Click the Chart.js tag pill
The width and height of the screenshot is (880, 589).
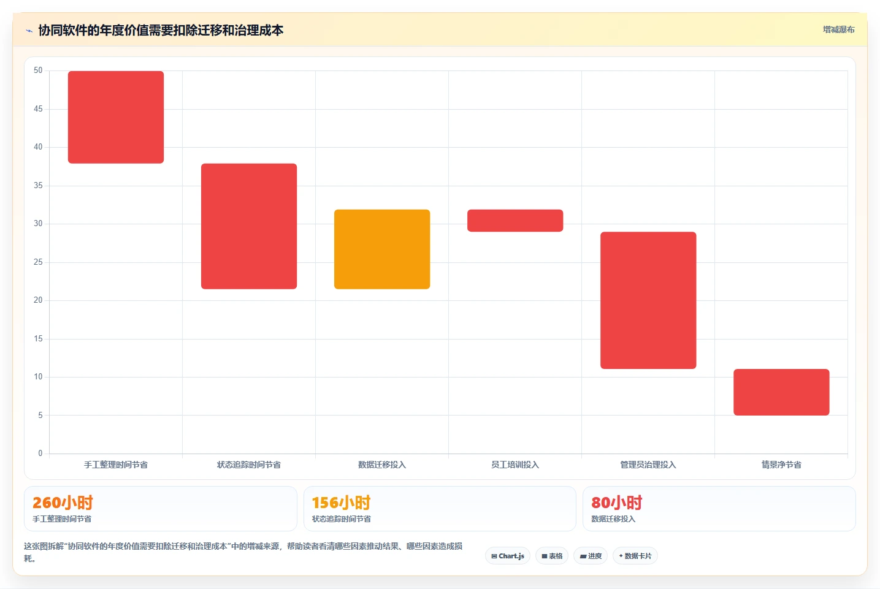[x=508, y=556]
